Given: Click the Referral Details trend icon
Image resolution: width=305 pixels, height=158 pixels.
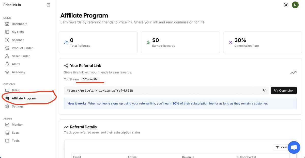Looking at the screenshot, I should [x=66, y=127].
